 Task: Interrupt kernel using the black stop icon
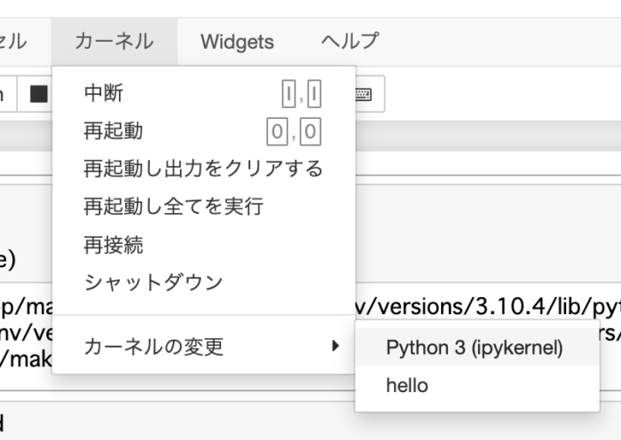point(38,94)
